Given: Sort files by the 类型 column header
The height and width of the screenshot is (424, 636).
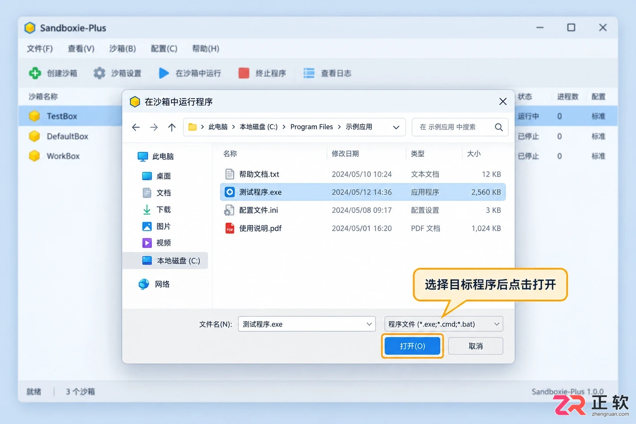Looking at the screenshot, I should click(x=417, y=153).
